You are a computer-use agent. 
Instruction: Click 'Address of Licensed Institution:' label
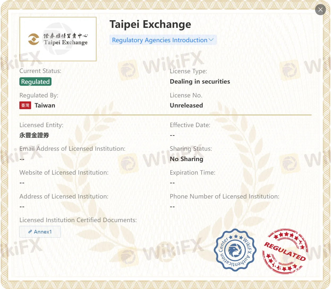pyautogui.click(x=64, y=196)
